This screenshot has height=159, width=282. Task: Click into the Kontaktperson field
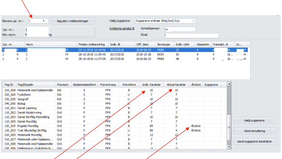pyautogui.click(x=180, y=29)
